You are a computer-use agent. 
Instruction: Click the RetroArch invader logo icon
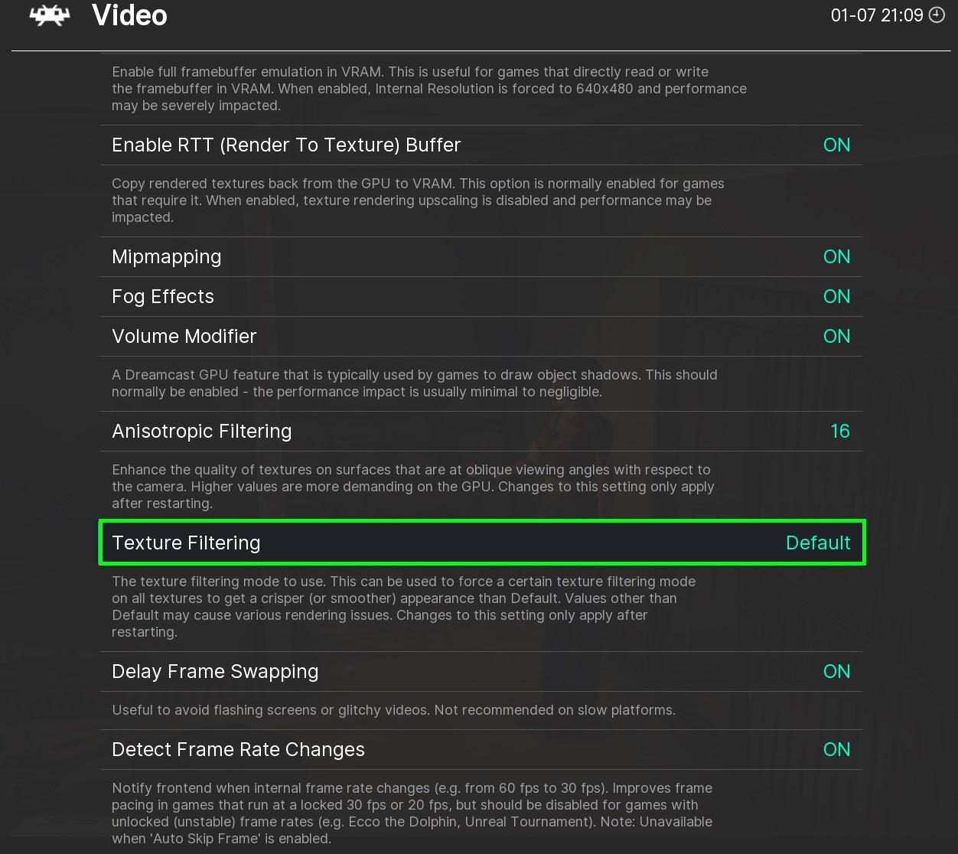[x=50, y=15]
